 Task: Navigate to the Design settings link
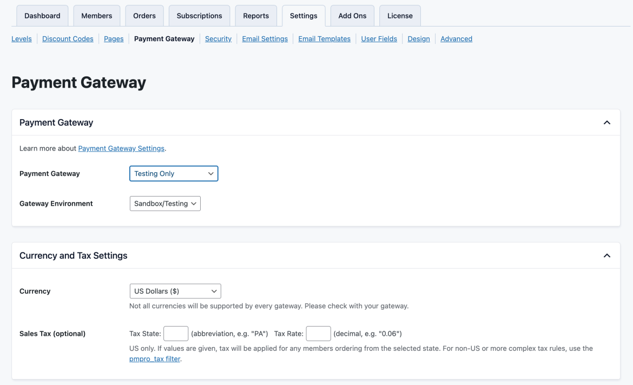pos(419,38)
